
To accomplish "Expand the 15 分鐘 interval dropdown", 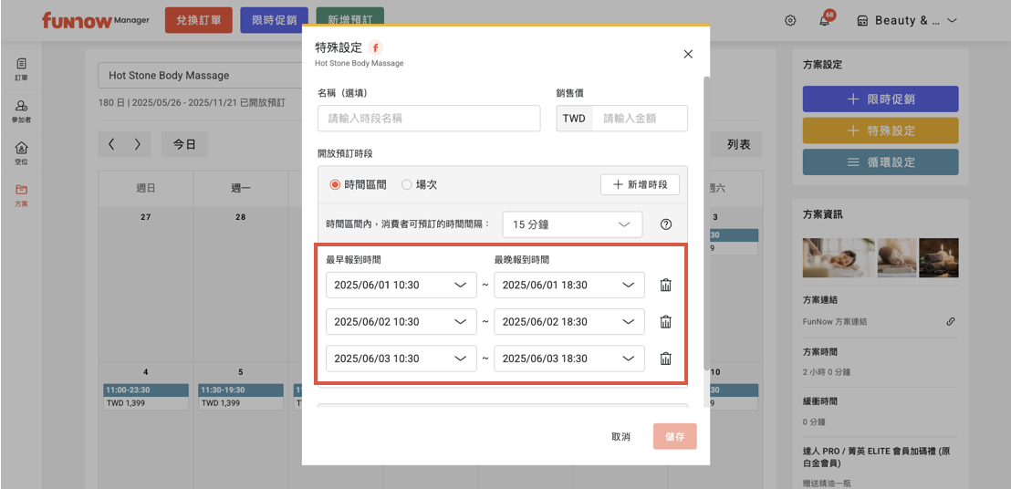I will pos(572,224).
